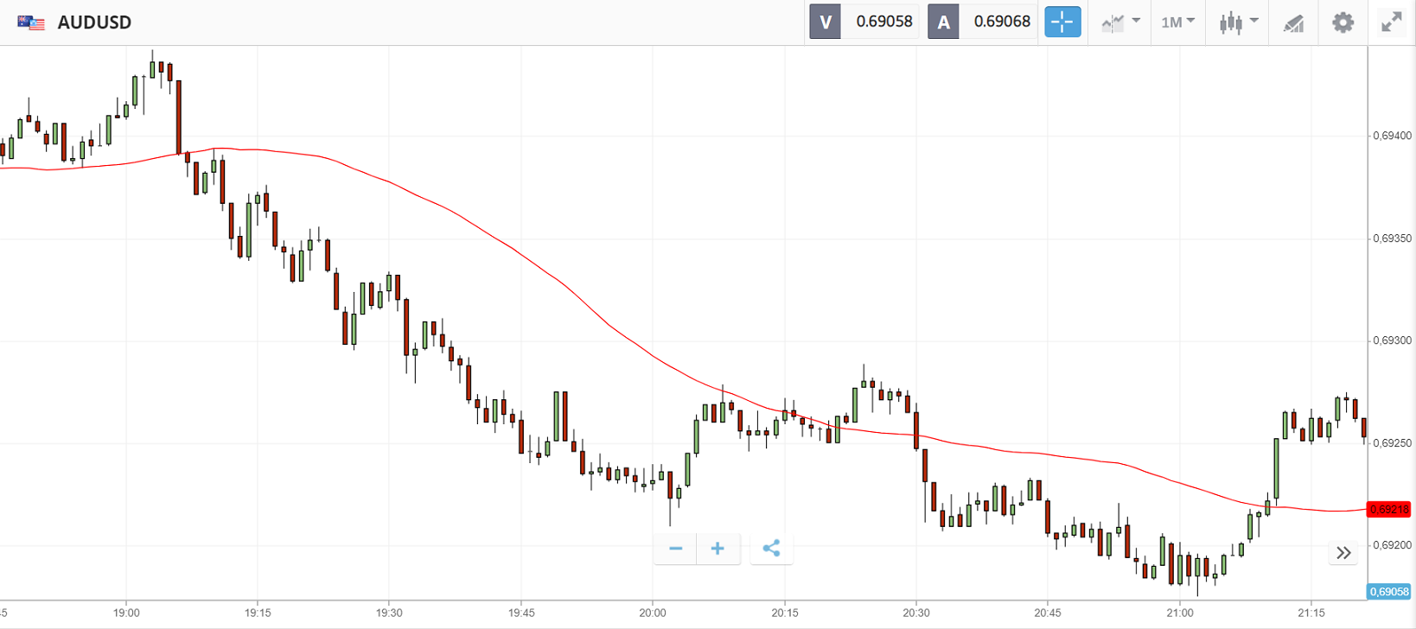Click the 20:45 time axis label

[x=1048, y=613]
